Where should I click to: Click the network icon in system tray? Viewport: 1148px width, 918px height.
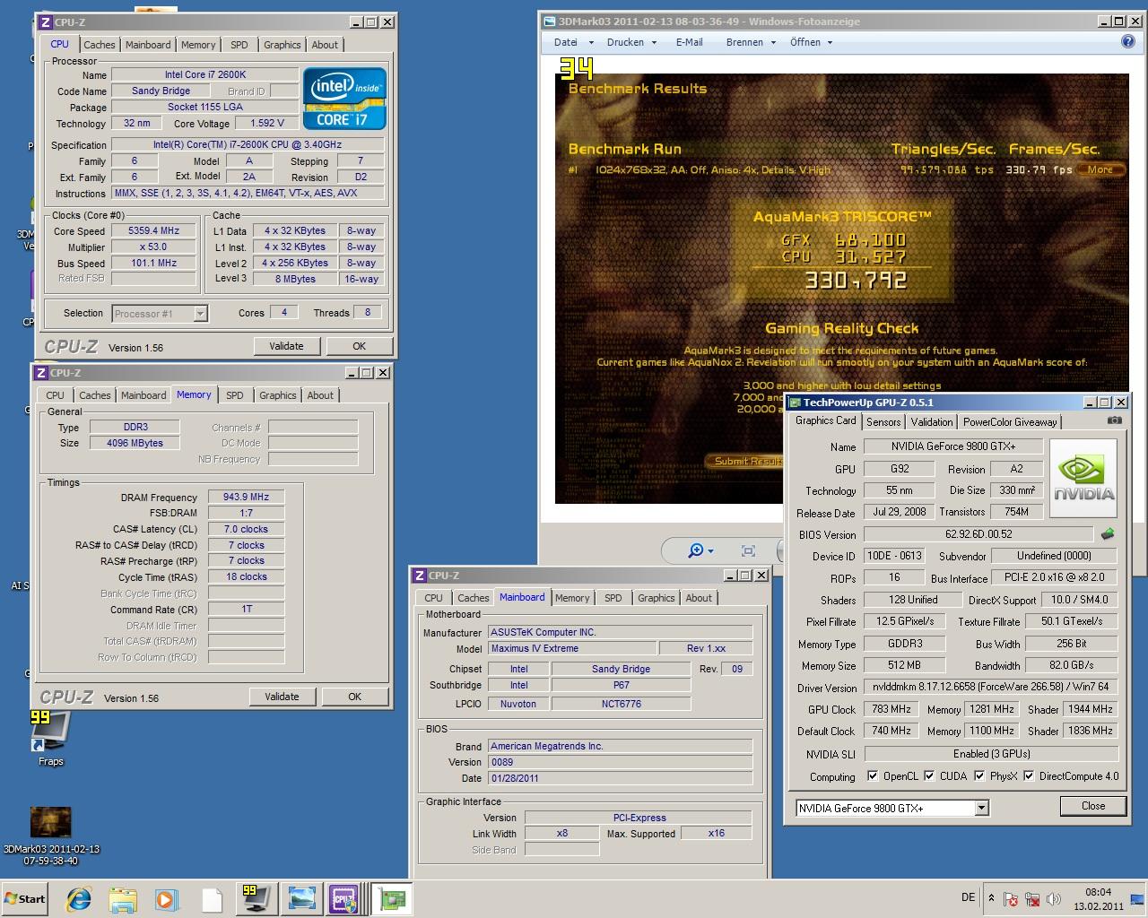pos(1032,899)
